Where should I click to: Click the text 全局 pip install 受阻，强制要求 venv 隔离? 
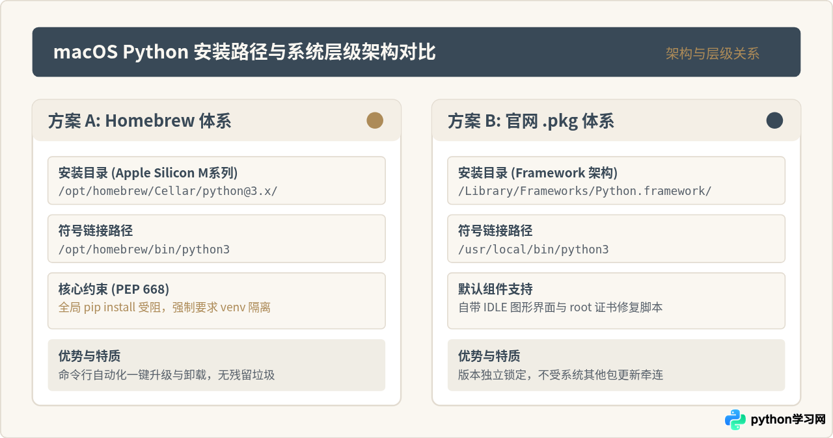165,307
